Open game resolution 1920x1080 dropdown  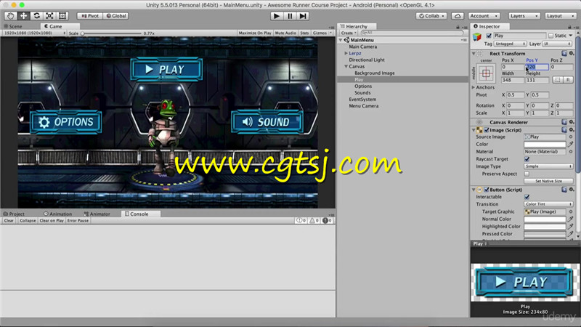34,33
